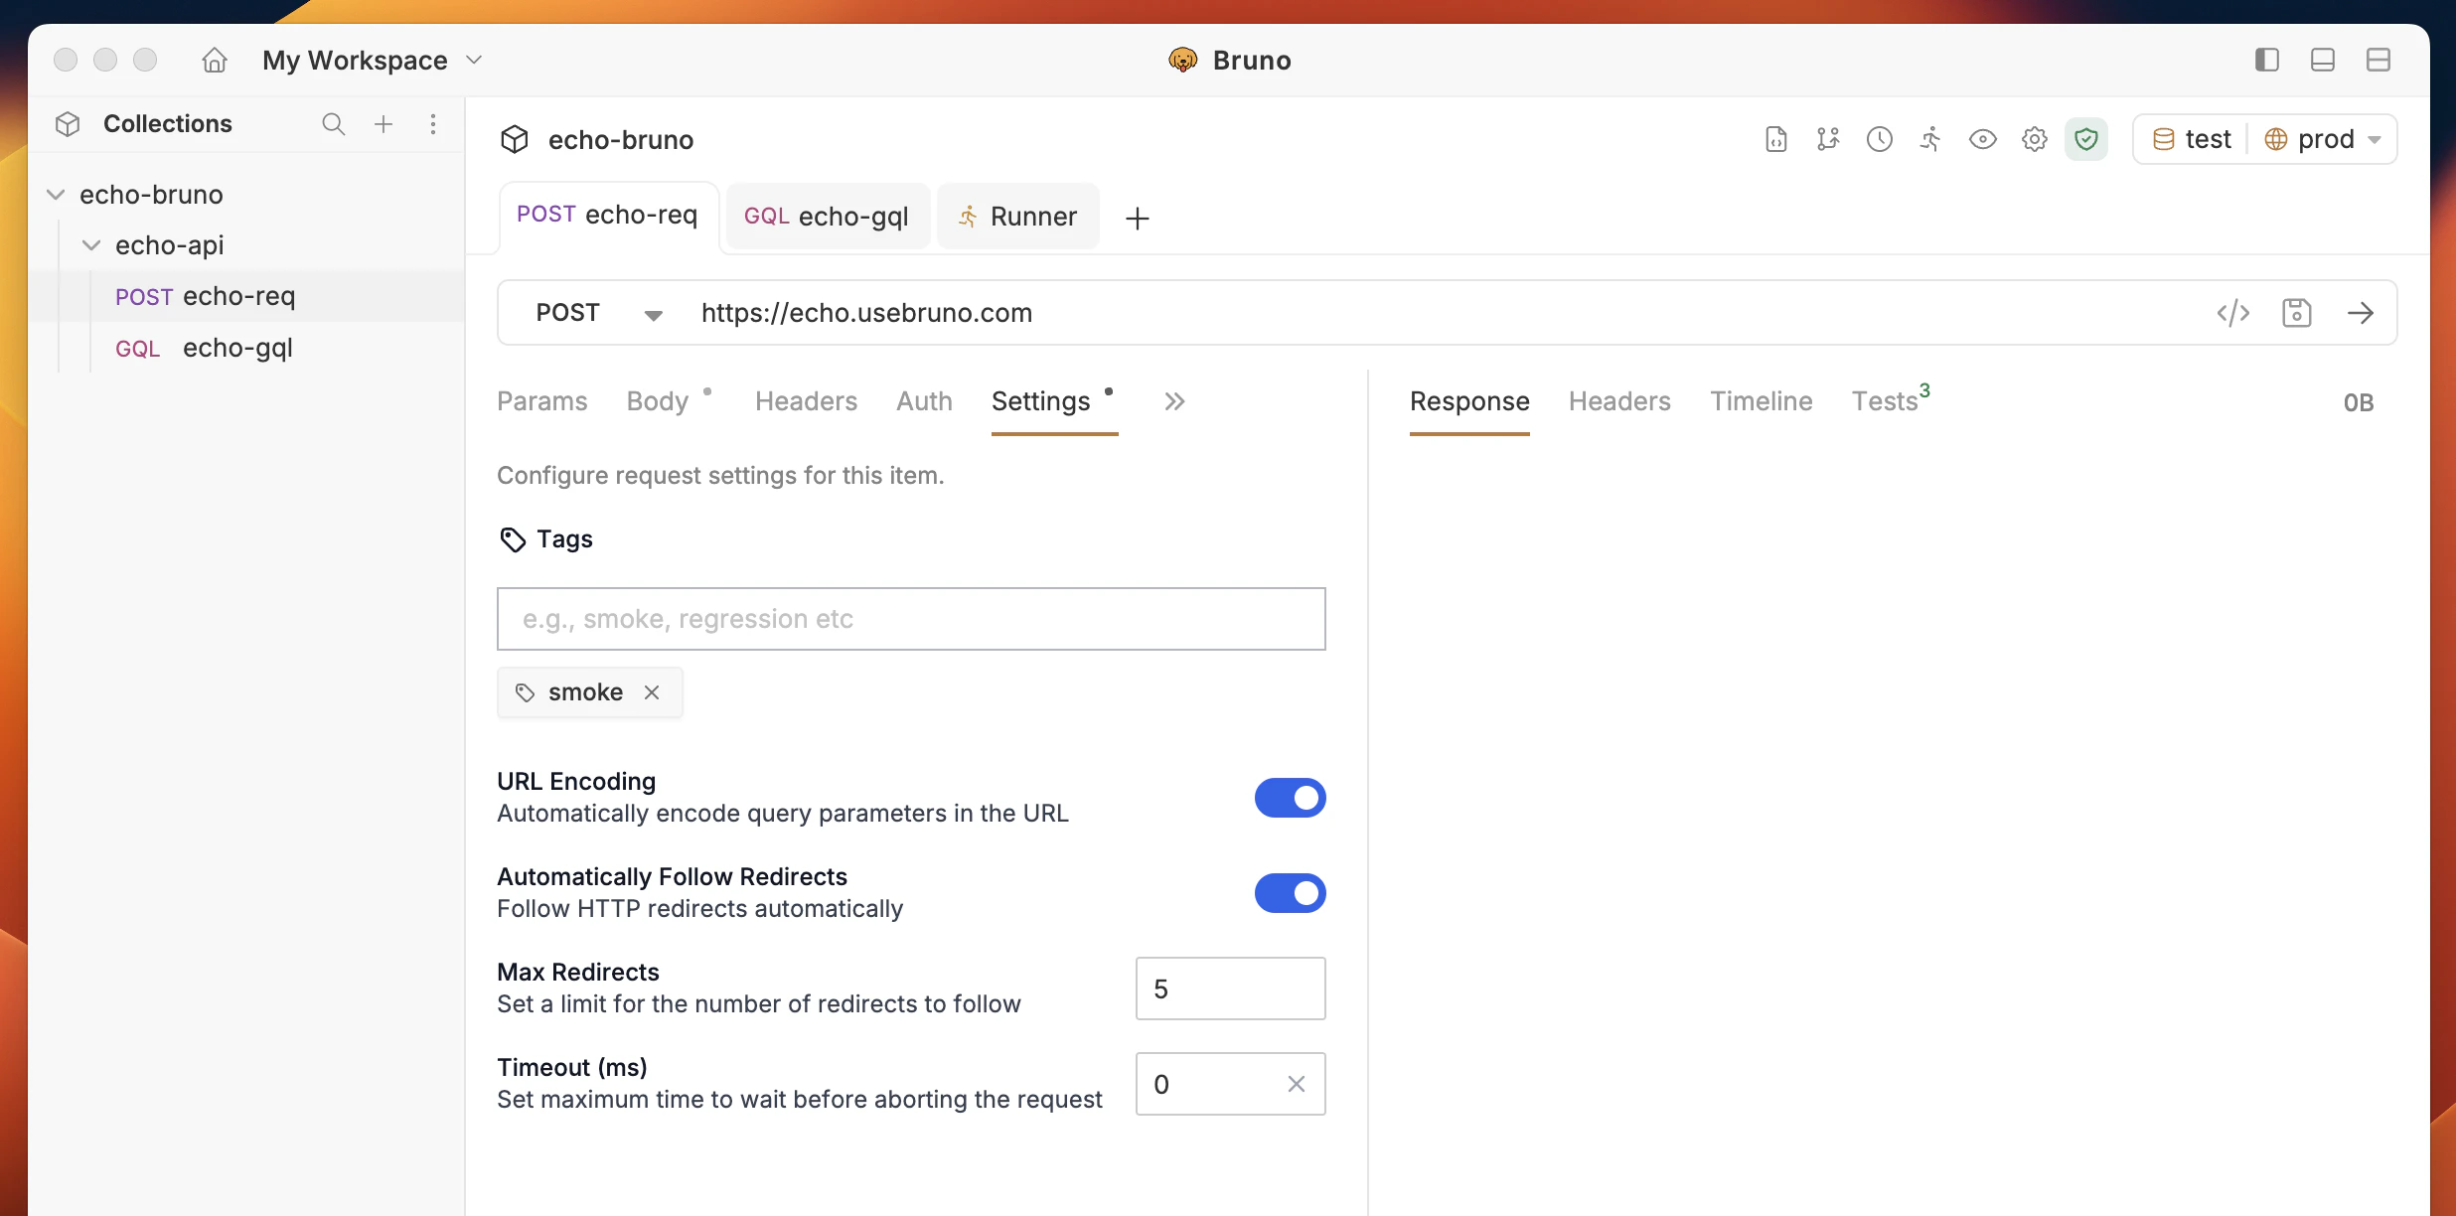Open the git/version control panel

pyautogui.click(x=1828, y=139)
